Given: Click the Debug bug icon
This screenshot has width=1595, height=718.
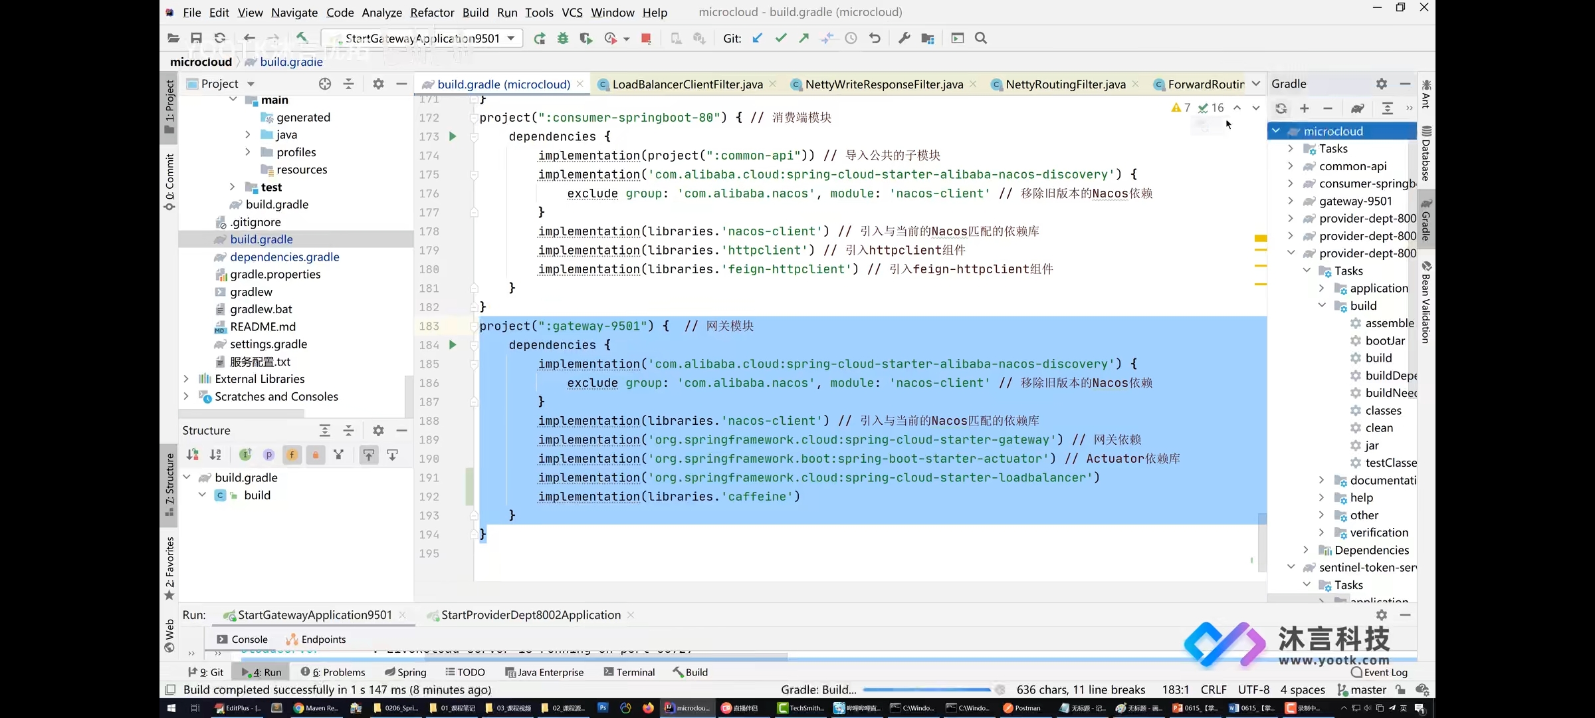Looking at the screenshot, I should (x=563, y=39).
